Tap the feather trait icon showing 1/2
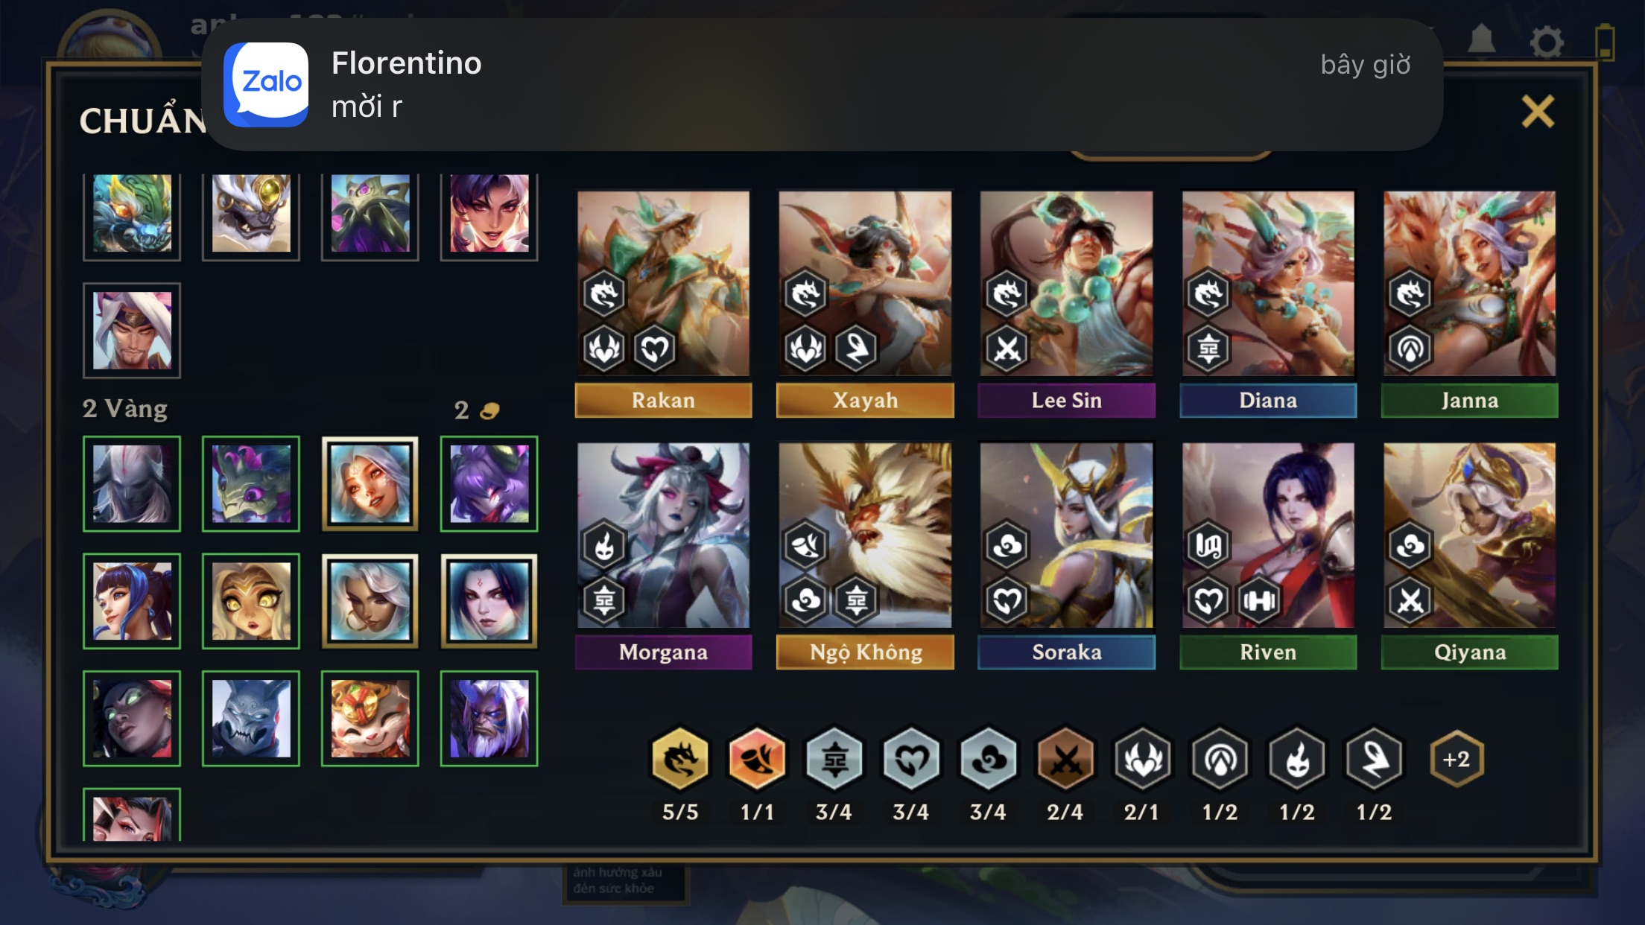 click(x=1374, y=759)
